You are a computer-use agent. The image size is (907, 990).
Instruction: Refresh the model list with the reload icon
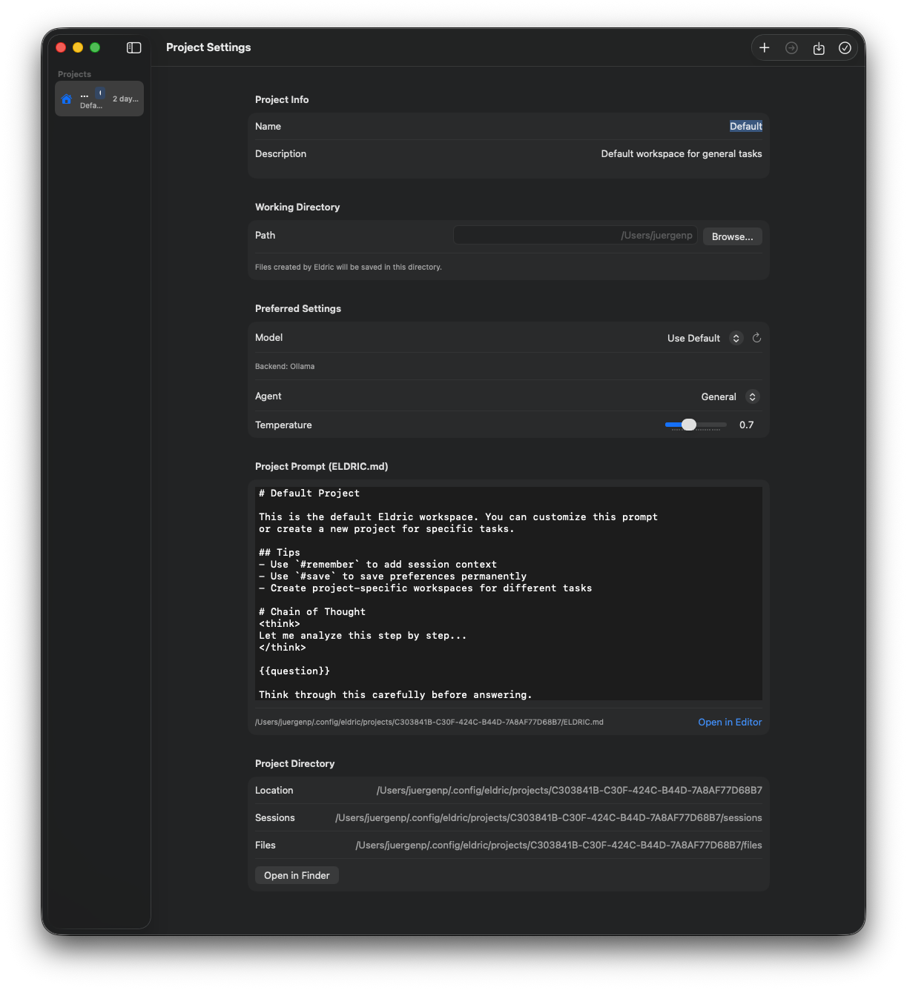point(756,338)
